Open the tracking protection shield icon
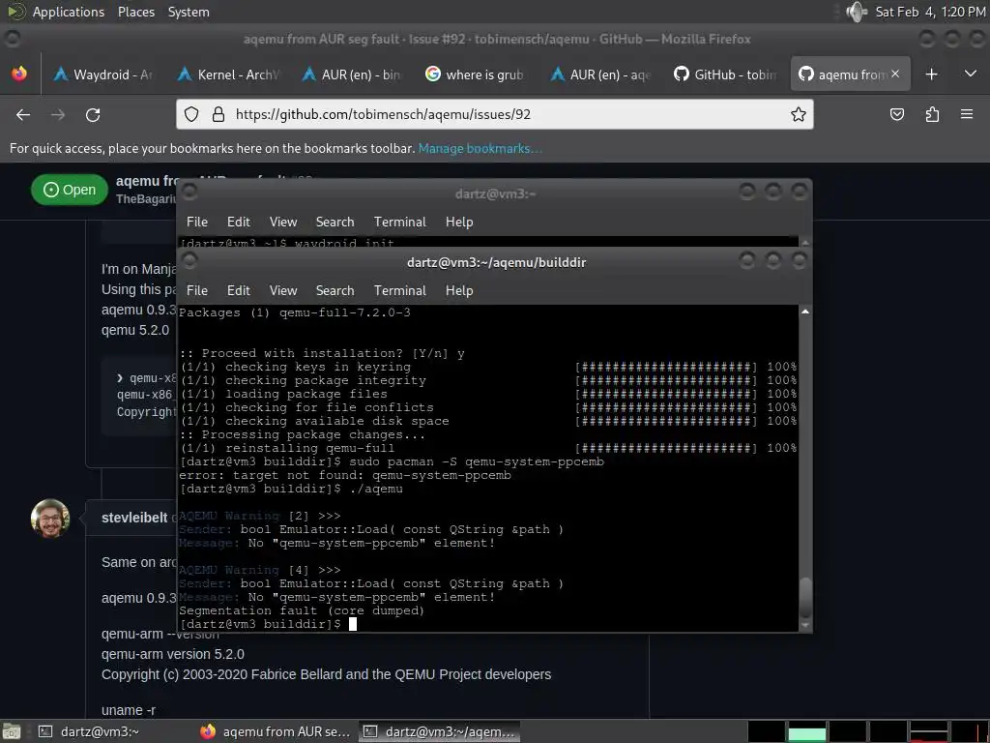The height and width of the screenshot is (743, 990). [x=191, y=114]
